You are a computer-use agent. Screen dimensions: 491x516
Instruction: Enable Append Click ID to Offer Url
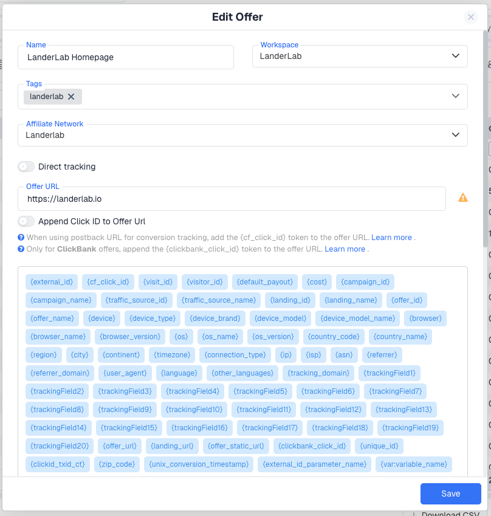26,221
